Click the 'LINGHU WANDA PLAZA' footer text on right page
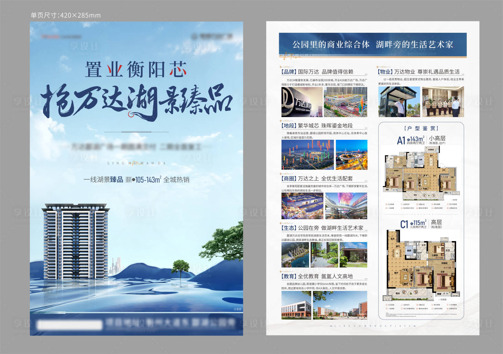This screenshot has width=503, height=354. [x=373, y=326]
